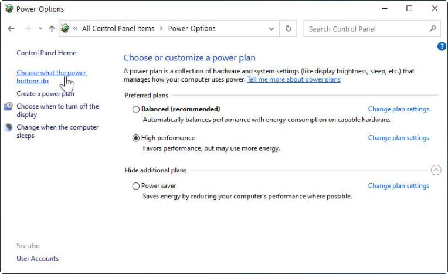Click the Power Options icon in address bar

(x=65, y=29)
